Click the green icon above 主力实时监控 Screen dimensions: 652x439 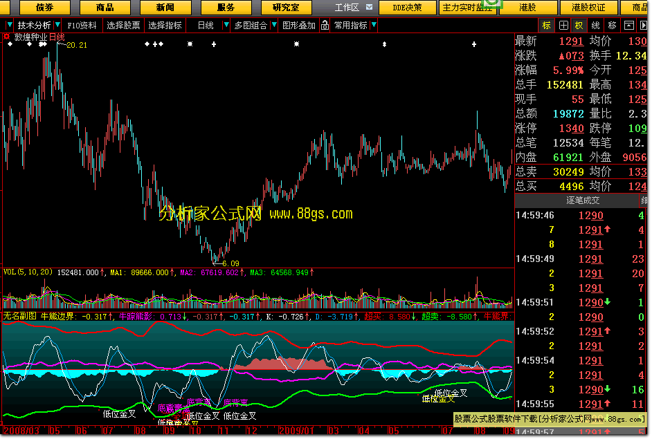point(493,3)
